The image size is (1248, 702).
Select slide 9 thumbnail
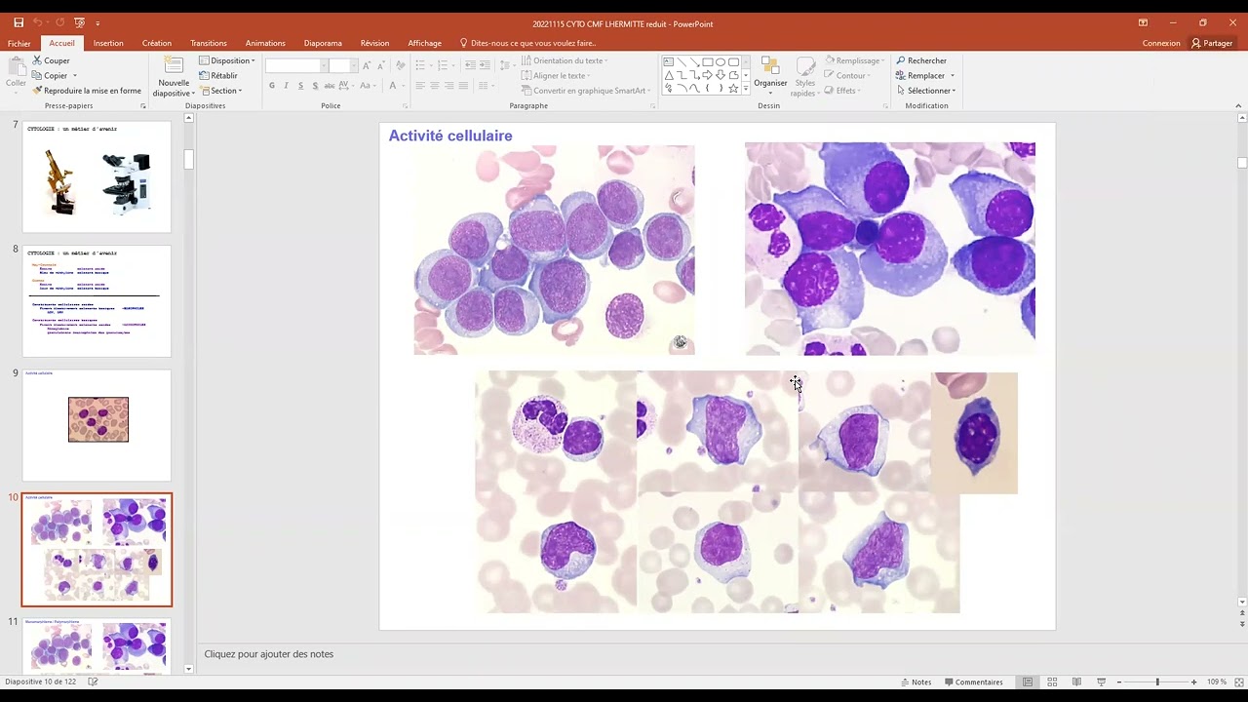[97, 425]
